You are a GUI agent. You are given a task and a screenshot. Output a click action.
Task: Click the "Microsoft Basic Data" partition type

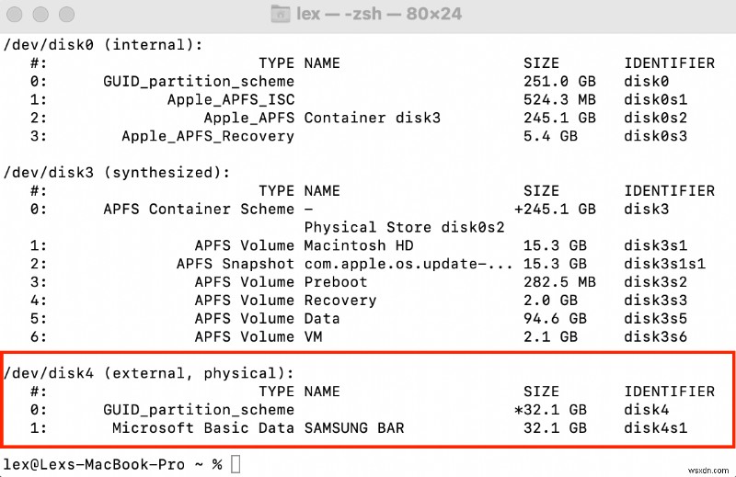pos(202,428)
